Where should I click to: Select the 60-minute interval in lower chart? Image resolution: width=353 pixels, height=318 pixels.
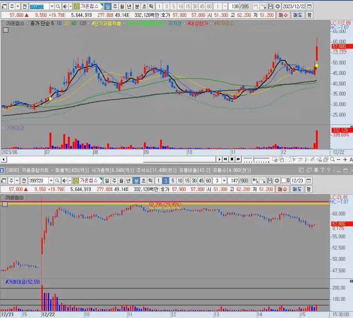[209, 180]
